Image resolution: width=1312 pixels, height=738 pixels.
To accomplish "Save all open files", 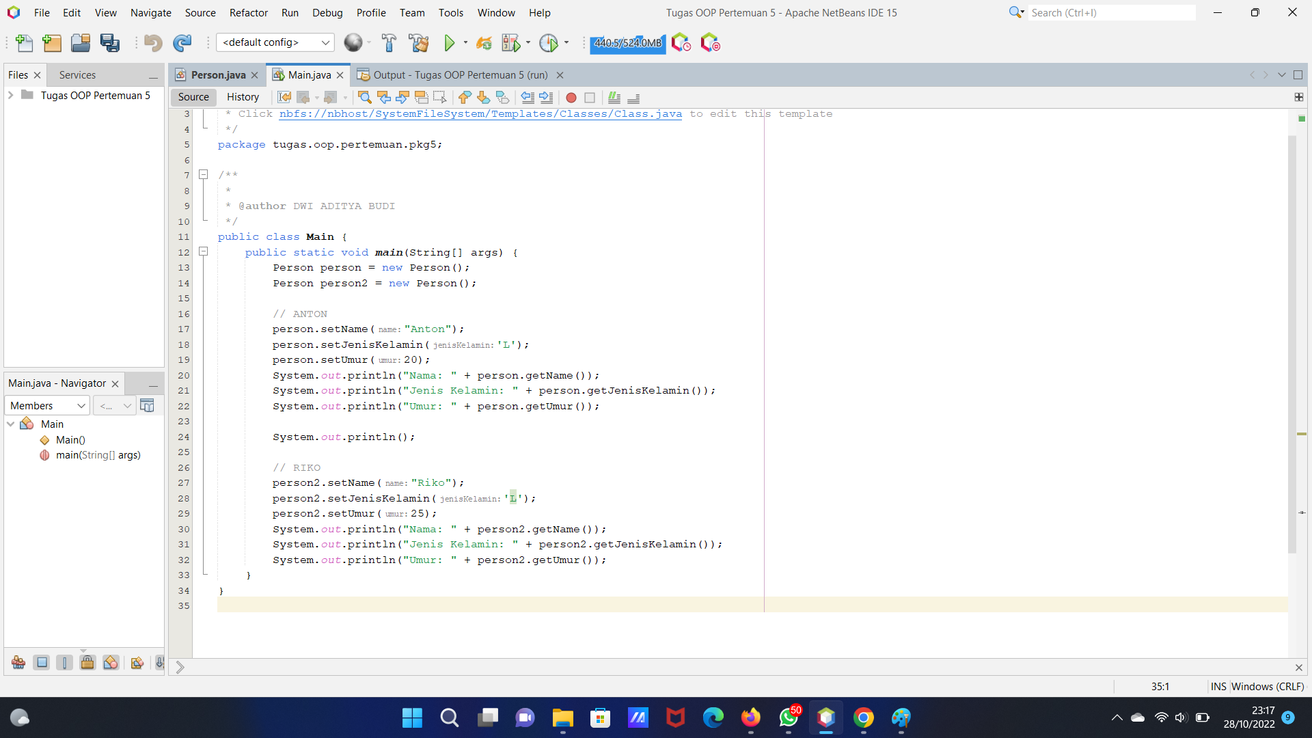I will 109,42.
